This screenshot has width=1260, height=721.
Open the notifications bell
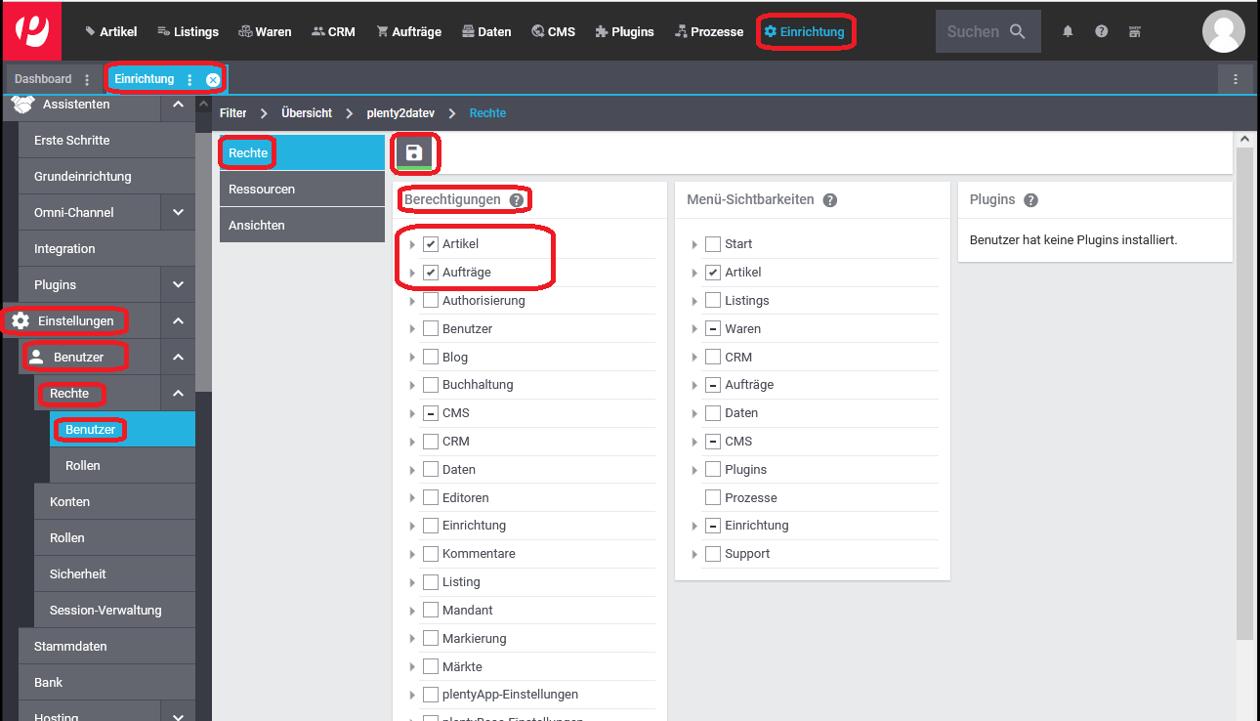pyautogui.click(x=1068, y=31)
